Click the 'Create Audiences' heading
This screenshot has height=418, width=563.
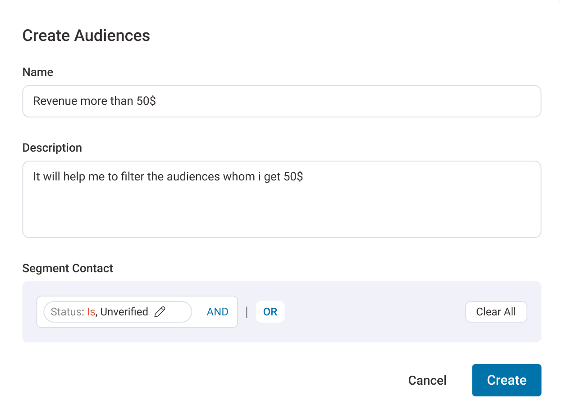tap(86, 36)
